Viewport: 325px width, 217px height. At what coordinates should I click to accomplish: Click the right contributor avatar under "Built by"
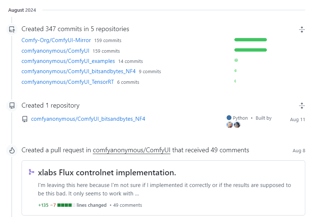237,125
